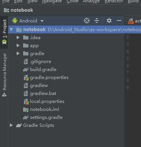Viewport: 141px width, 147px height.
Task: Select the notebook root project row
Action: [75, 30]
